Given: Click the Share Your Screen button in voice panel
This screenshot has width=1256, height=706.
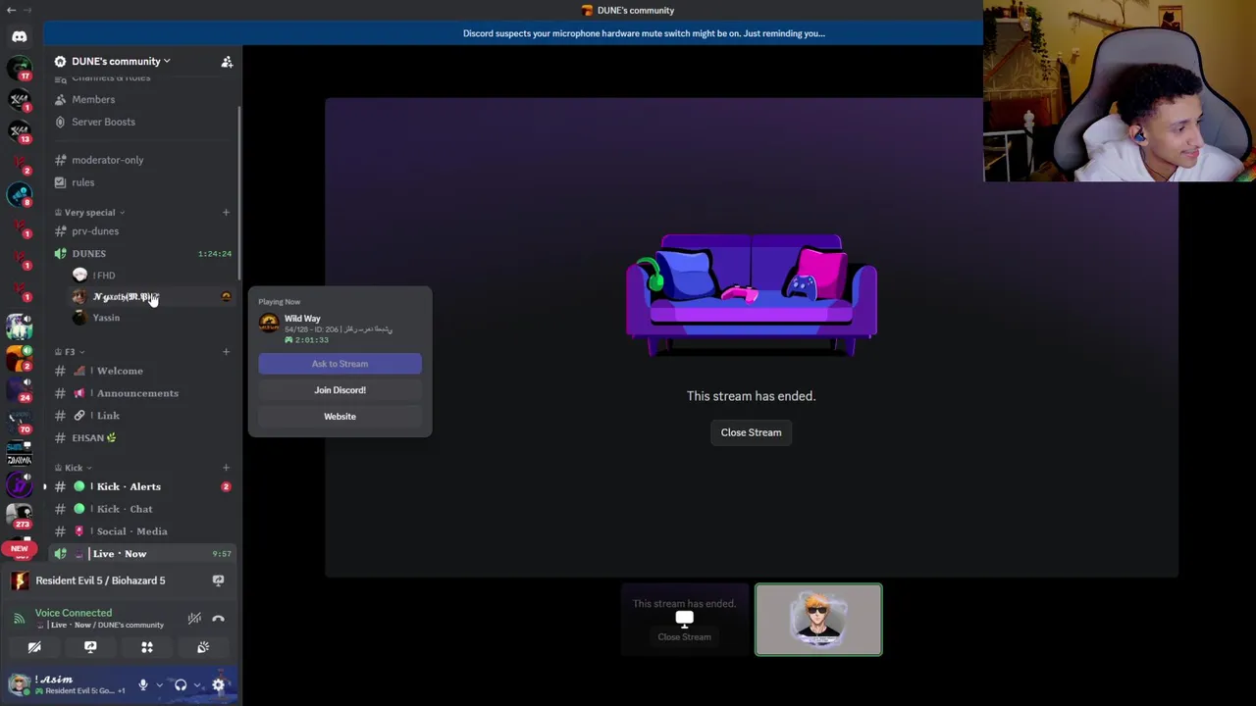Looking at the screenshot, I should click(90, 647).
